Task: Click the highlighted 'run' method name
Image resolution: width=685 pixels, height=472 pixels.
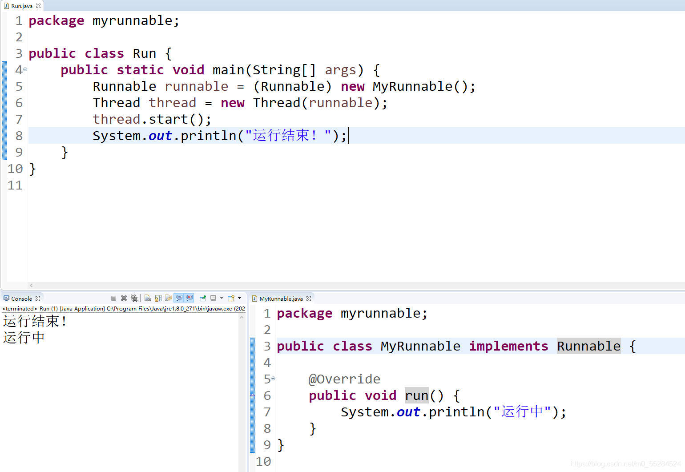Action: point(417,395)
